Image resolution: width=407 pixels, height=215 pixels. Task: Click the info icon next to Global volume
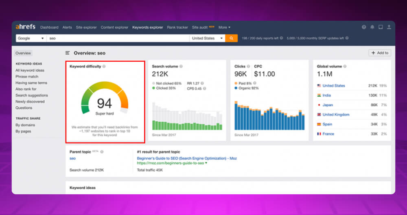click(345, 67)
